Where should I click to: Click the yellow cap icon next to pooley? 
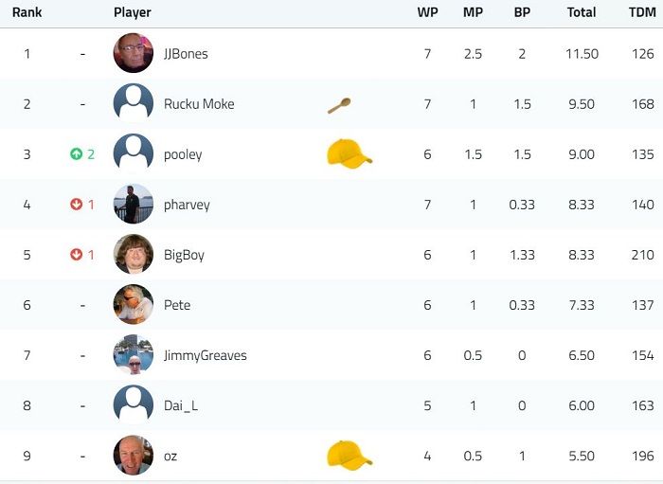349,153
